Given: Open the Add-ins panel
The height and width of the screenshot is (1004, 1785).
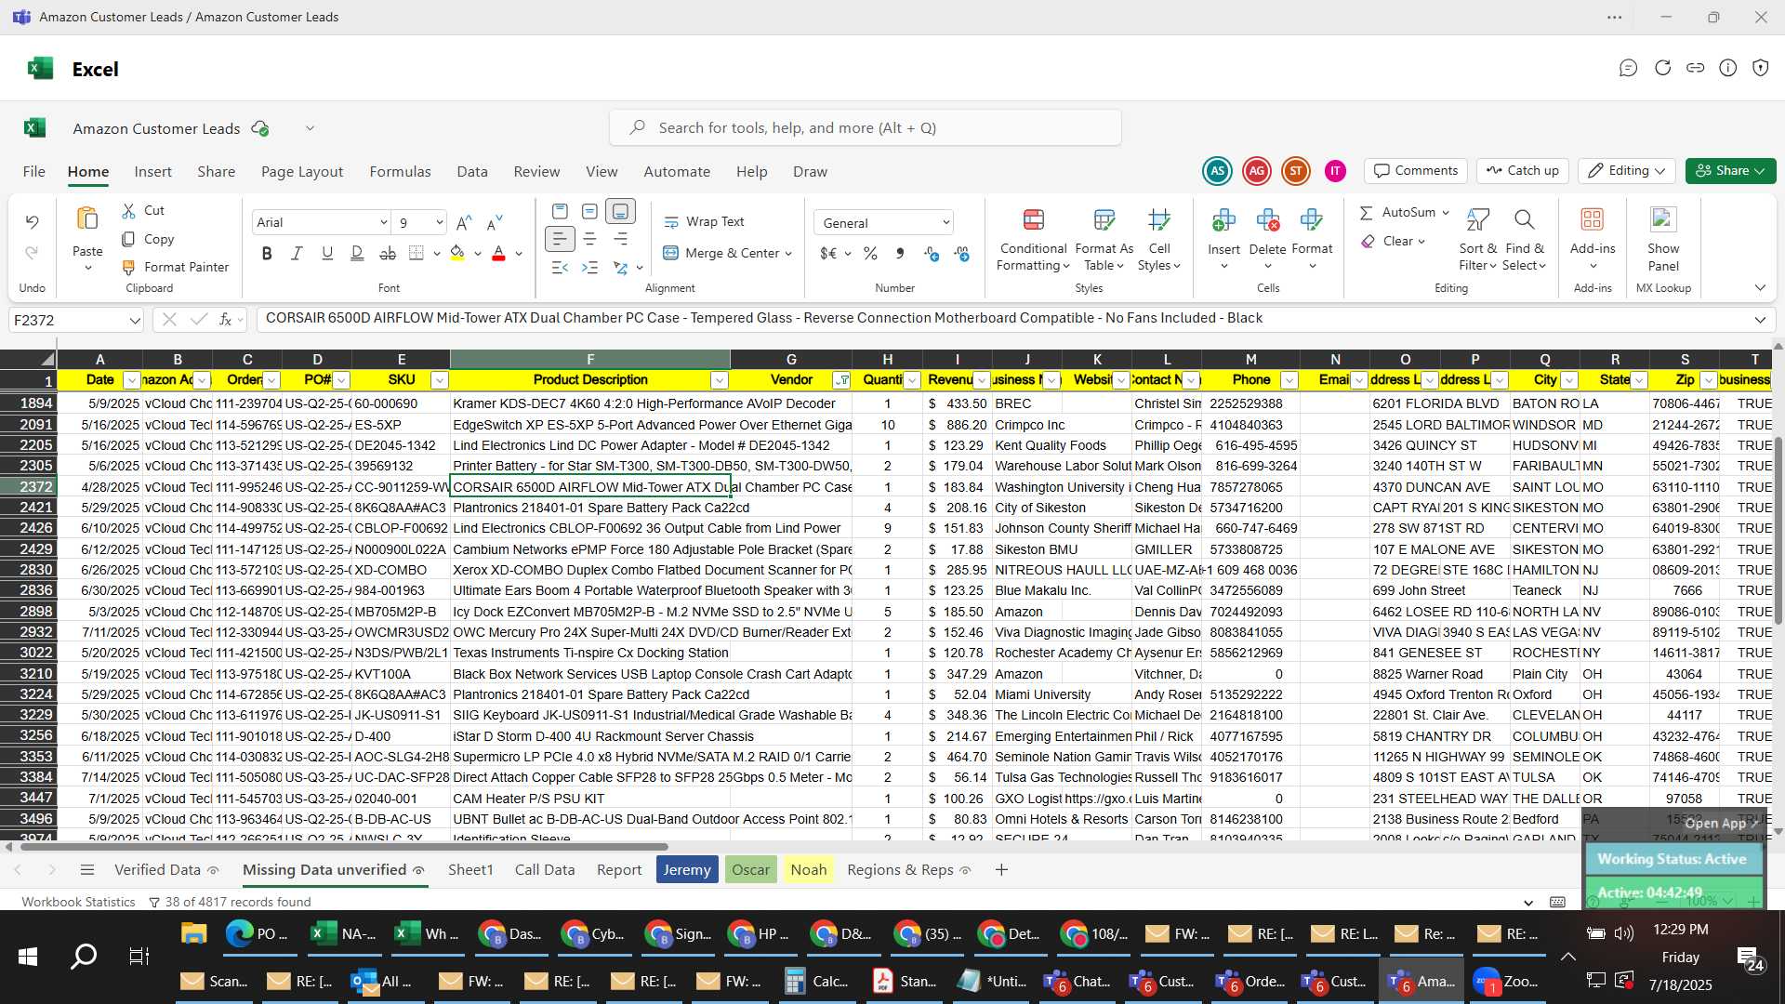Looking at the screenshot, I should (1593, 238).
